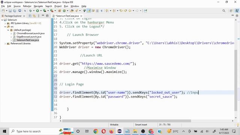The height and width of the screenshot is (135, 240).
Task: Open dropdown next to New Java Class icon
Action: (x=67, y=11)
